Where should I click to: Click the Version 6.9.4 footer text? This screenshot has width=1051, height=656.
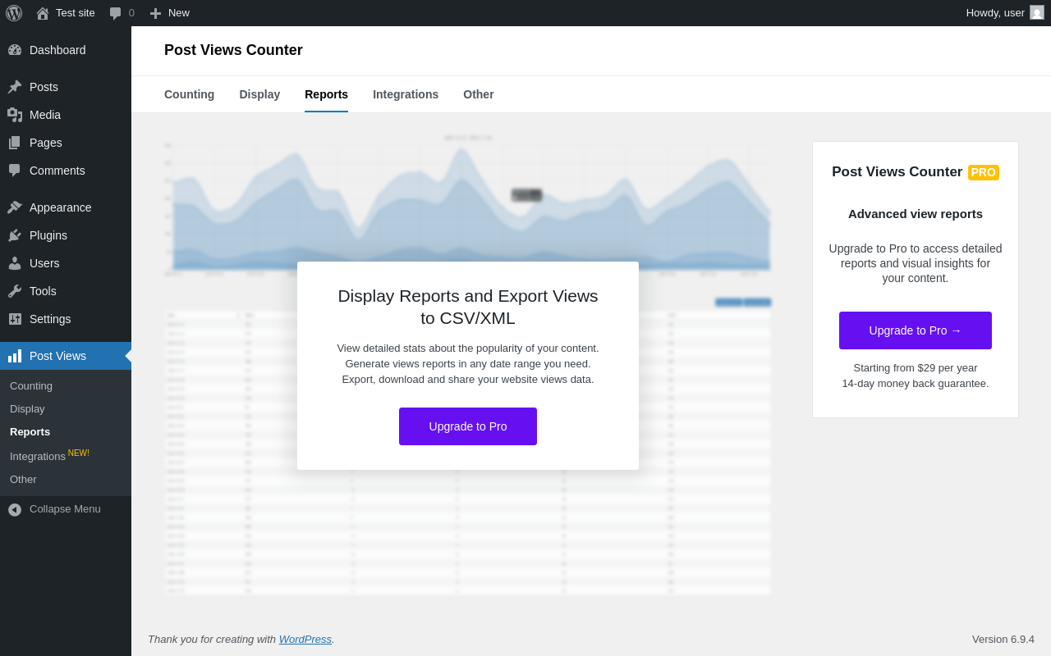(1003, 639)
